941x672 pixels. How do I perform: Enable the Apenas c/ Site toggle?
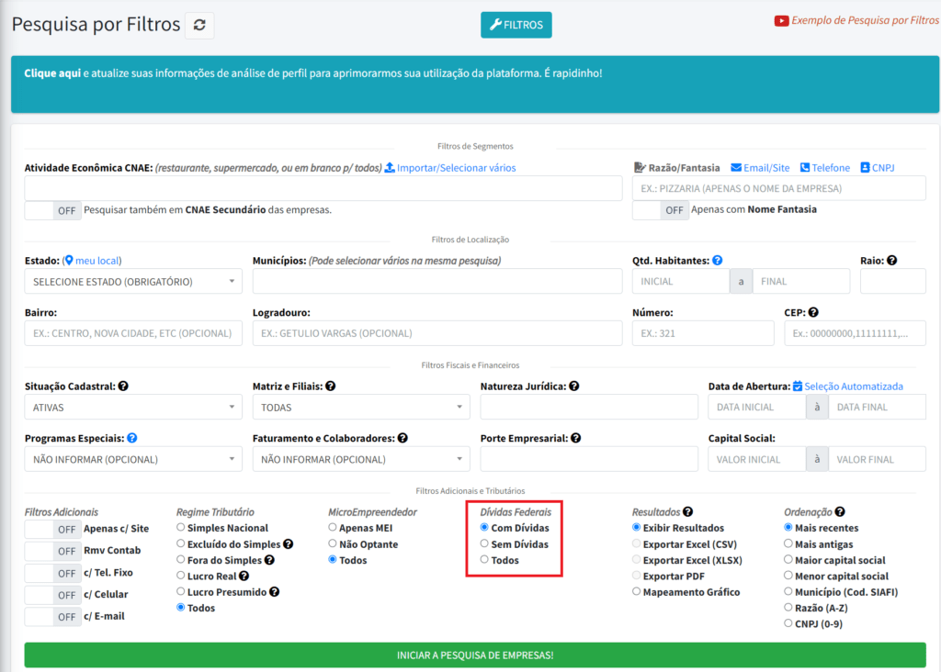coord(52,529)
